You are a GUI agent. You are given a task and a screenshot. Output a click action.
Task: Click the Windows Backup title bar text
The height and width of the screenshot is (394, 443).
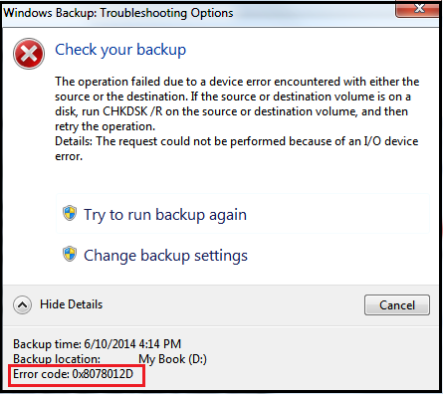pyautogui.click(x=118, y=13)
